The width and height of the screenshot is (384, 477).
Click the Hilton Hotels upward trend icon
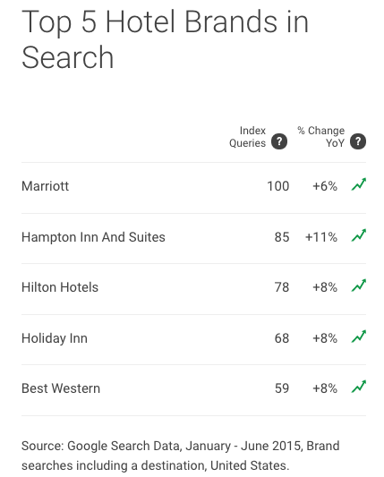coord(359,285)
